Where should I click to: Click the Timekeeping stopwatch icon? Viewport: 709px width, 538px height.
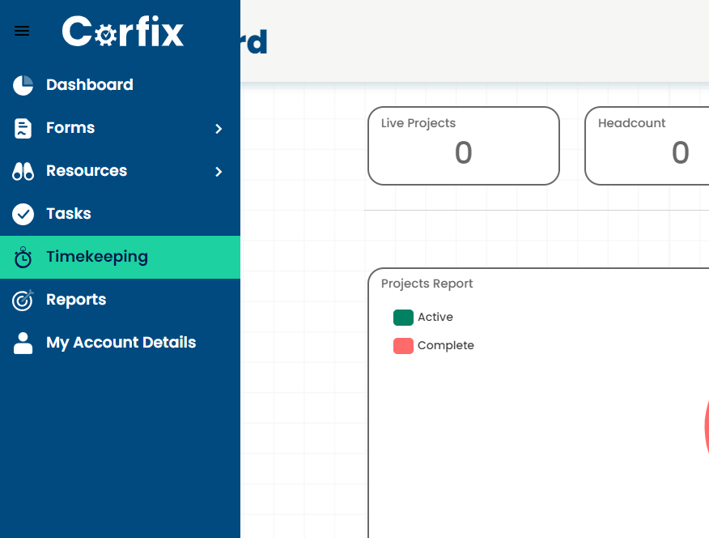click(23, 258)
